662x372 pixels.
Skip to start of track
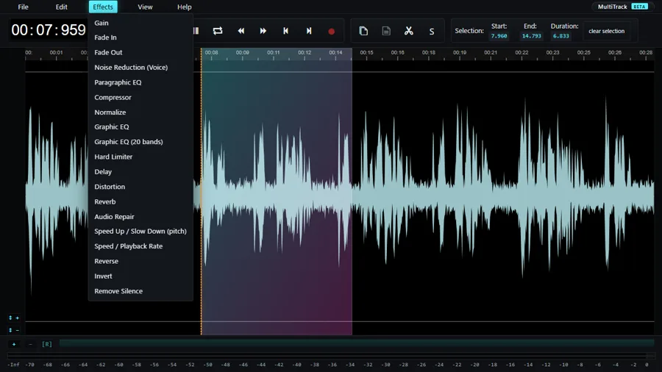tap(286, 31)
